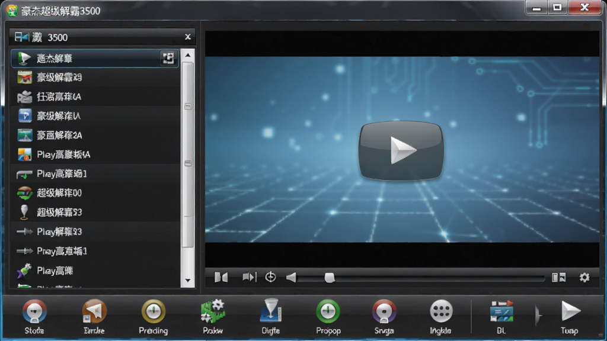Select the top playlist row with the green flag icon
Viewport: 607px width, 341px height.
(x=95, y=59)
